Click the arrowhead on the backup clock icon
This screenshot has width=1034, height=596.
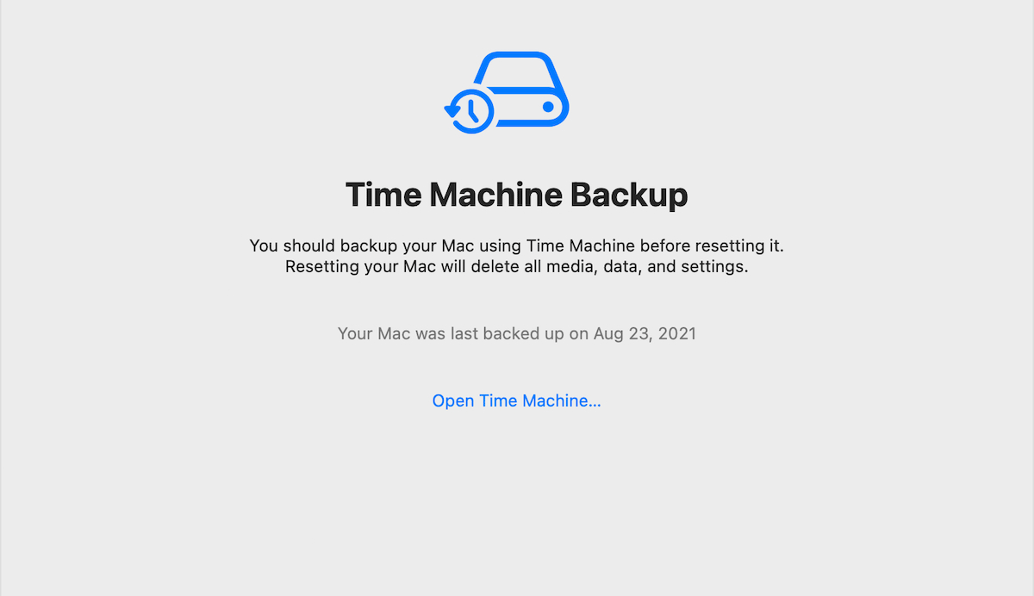[451, 110]
